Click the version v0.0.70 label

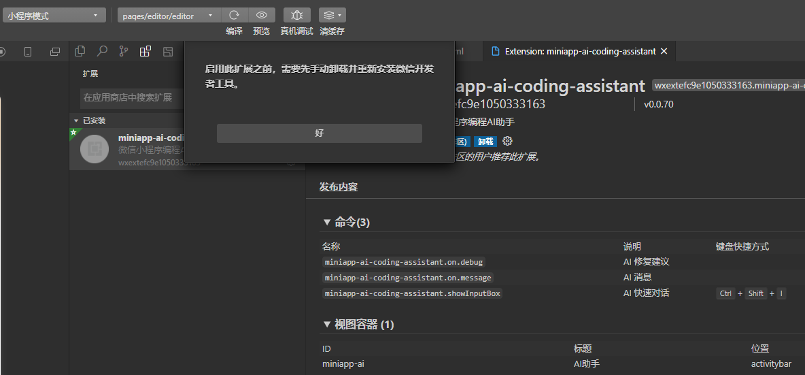click(659, 105)
